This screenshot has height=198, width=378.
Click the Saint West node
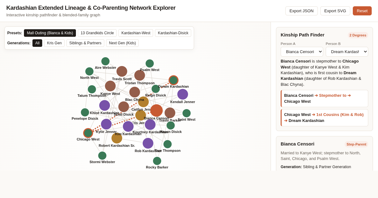tap(186, 113)
